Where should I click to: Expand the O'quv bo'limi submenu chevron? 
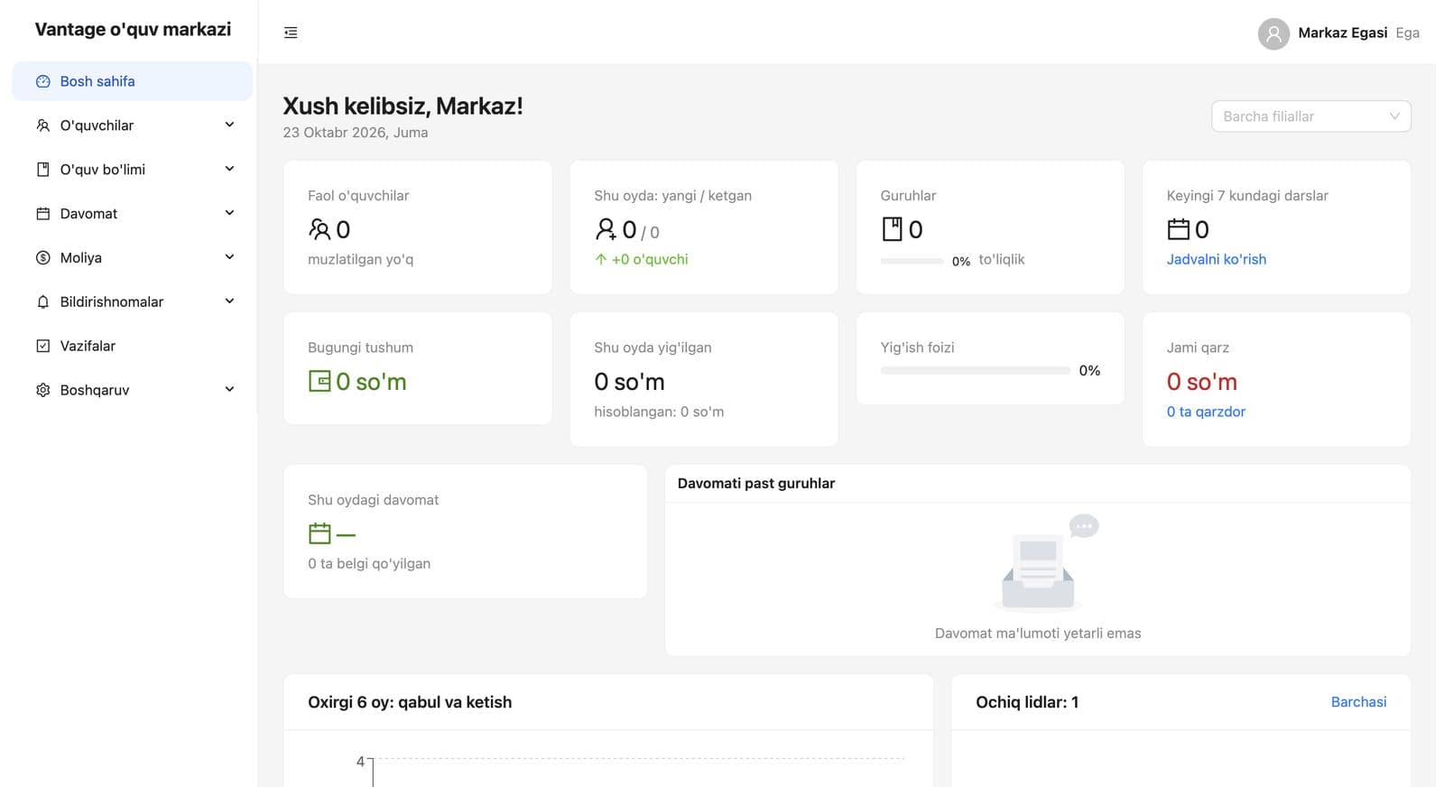tap(229, 169)
